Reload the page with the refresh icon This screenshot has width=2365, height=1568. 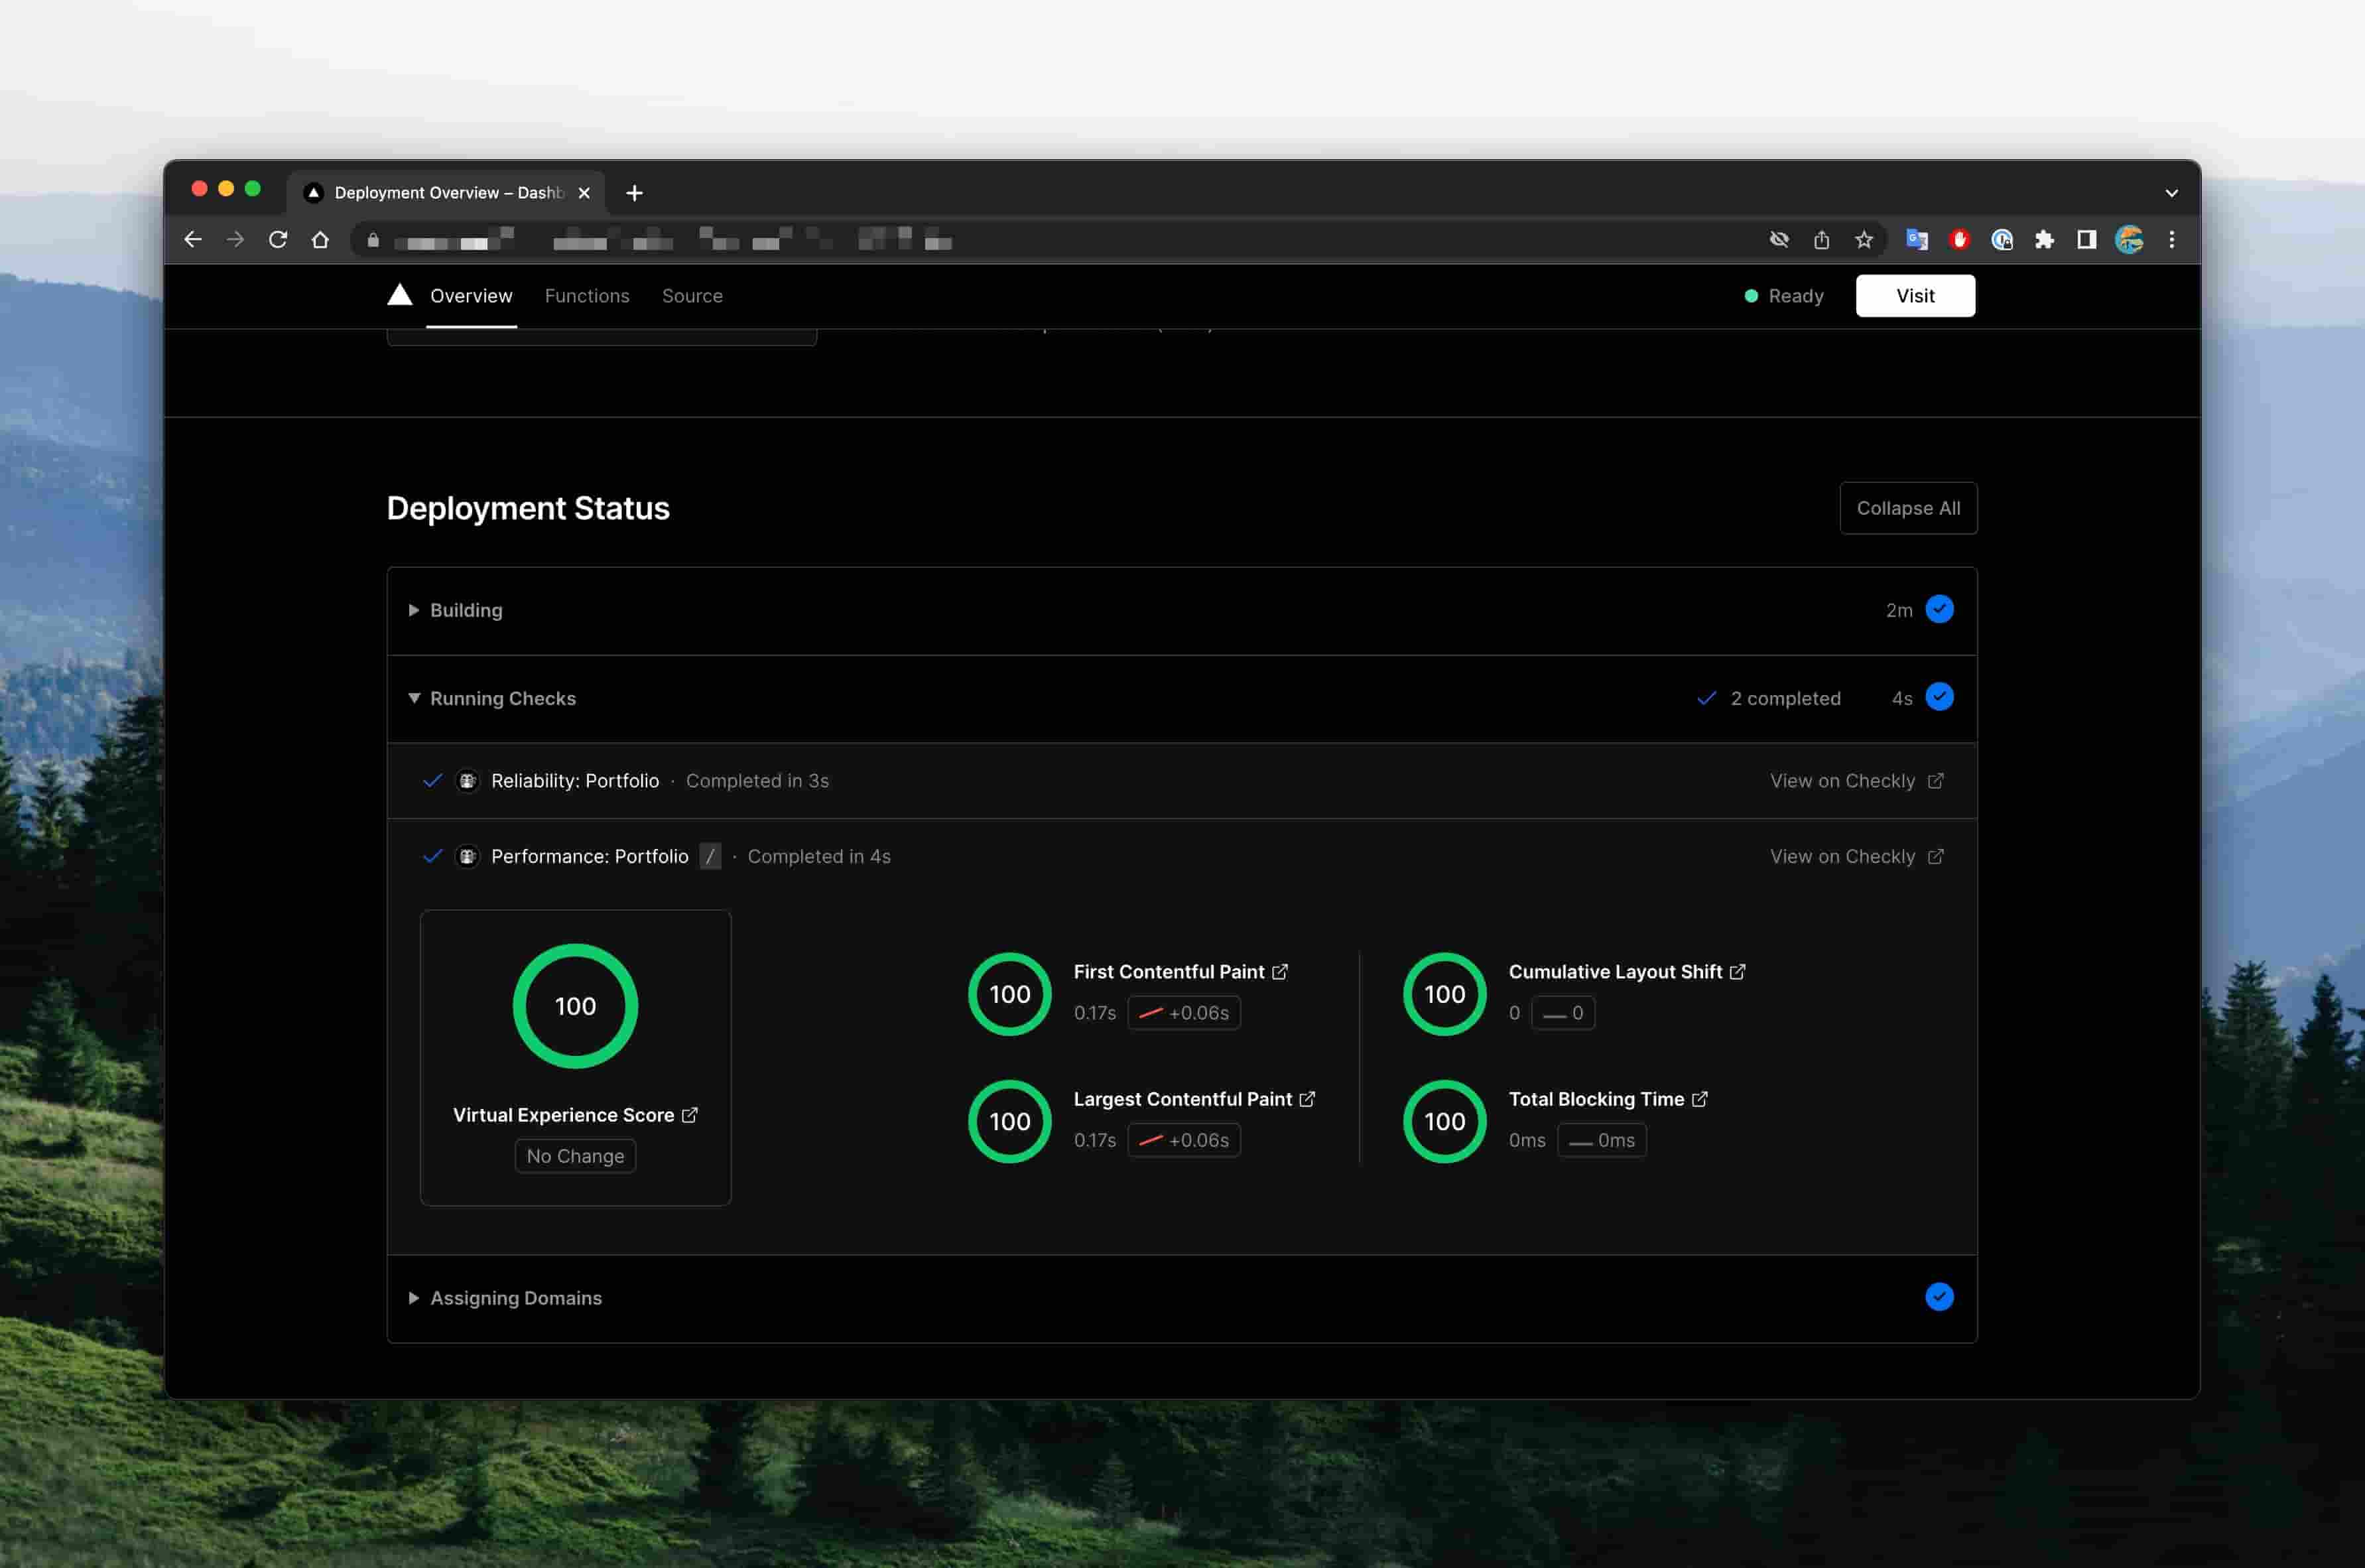[278, 240]
